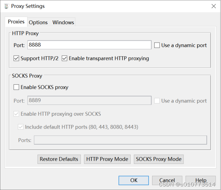Uncheck Support HTTP/2

(x=16, y=58)
